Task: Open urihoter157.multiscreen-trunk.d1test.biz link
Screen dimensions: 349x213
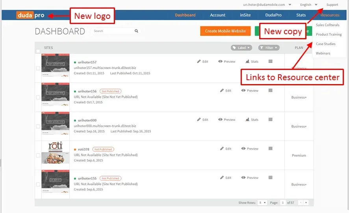Action: point(105,68)
